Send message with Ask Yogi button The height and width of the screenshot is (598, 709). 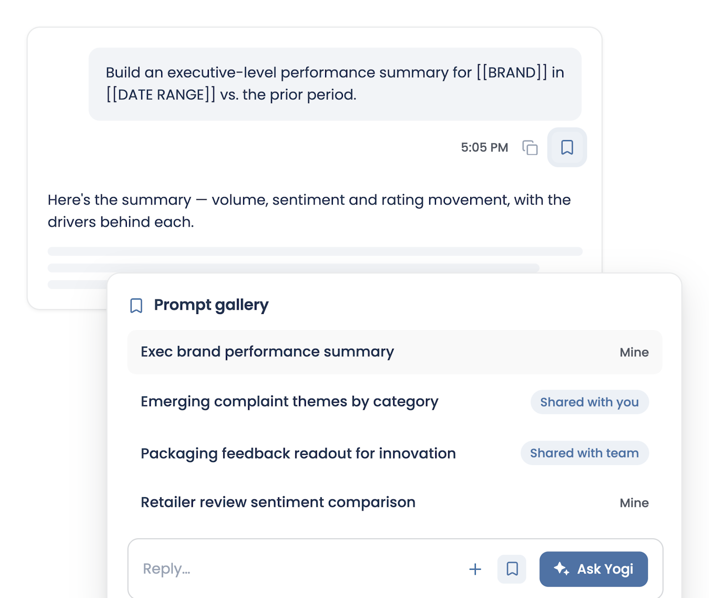click(593, 569)
